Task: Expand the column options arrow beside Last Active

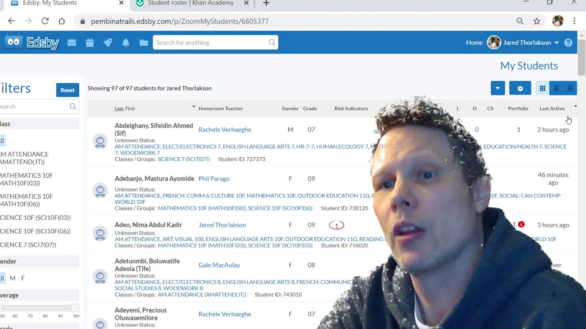Action: [x=575, y=106]
